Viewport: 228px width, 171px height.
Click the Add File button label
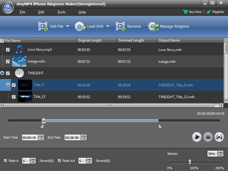57,26
